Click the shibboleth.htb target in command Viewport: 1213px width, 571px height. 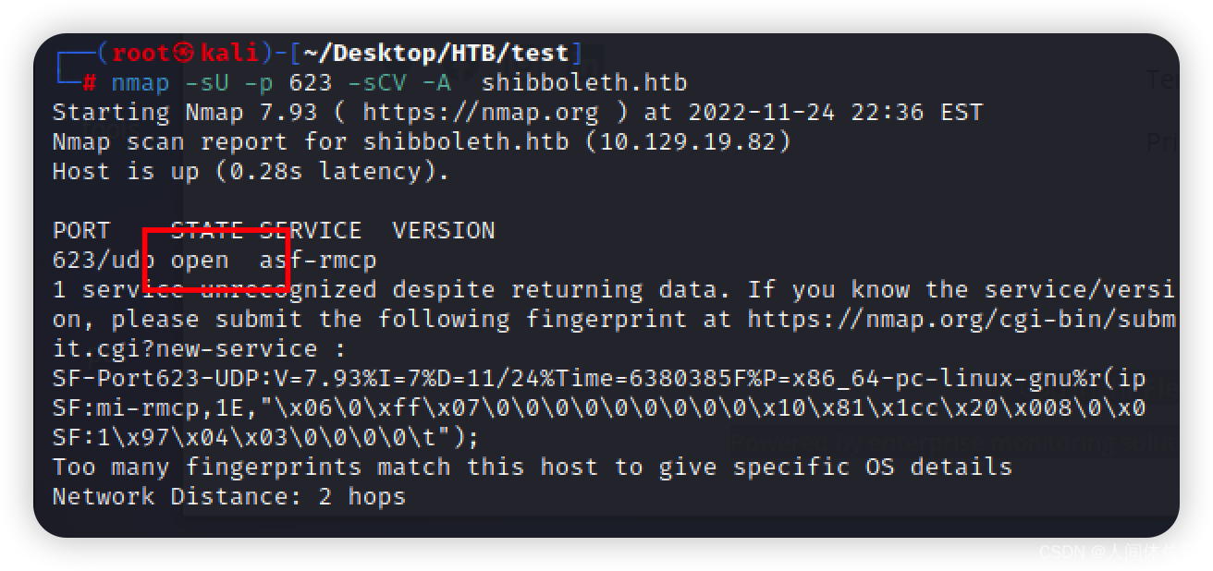click(584, 83)
